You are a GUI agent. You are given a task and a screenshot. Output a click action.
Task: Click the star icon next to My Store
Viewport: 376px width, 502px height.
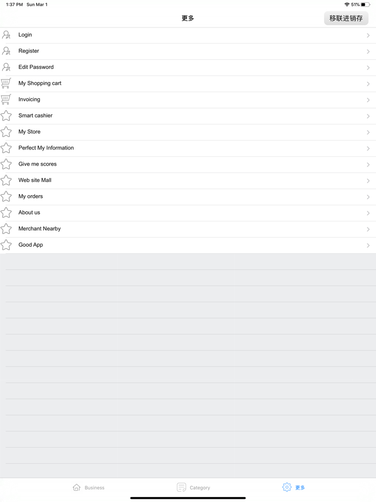click(6, 132)
